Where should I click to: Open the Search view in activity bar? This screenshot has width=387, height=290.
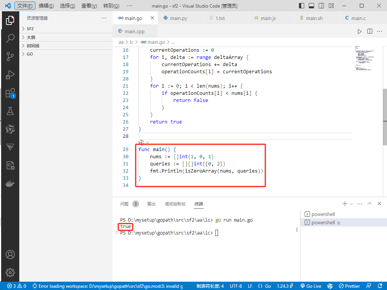pos(10,39)
